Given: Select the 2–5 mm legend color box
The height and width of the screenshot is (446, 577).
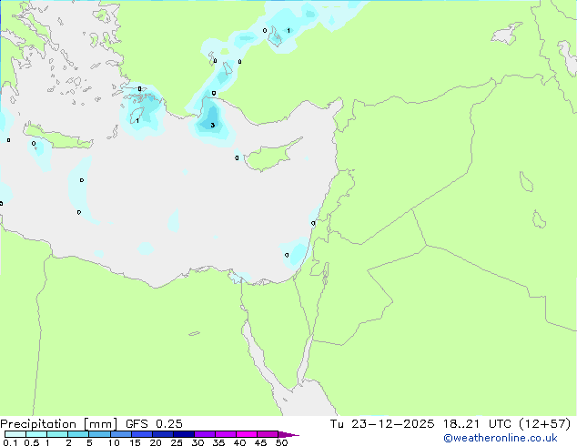Looking at the screenshot, I should (78, 434).
